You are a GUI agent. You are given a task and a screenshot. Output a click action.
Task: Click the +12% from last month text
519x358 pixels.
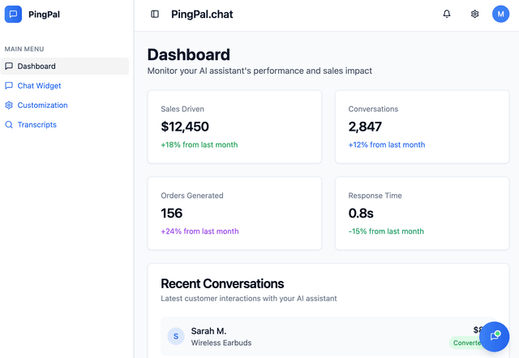(x=387, y=144)
